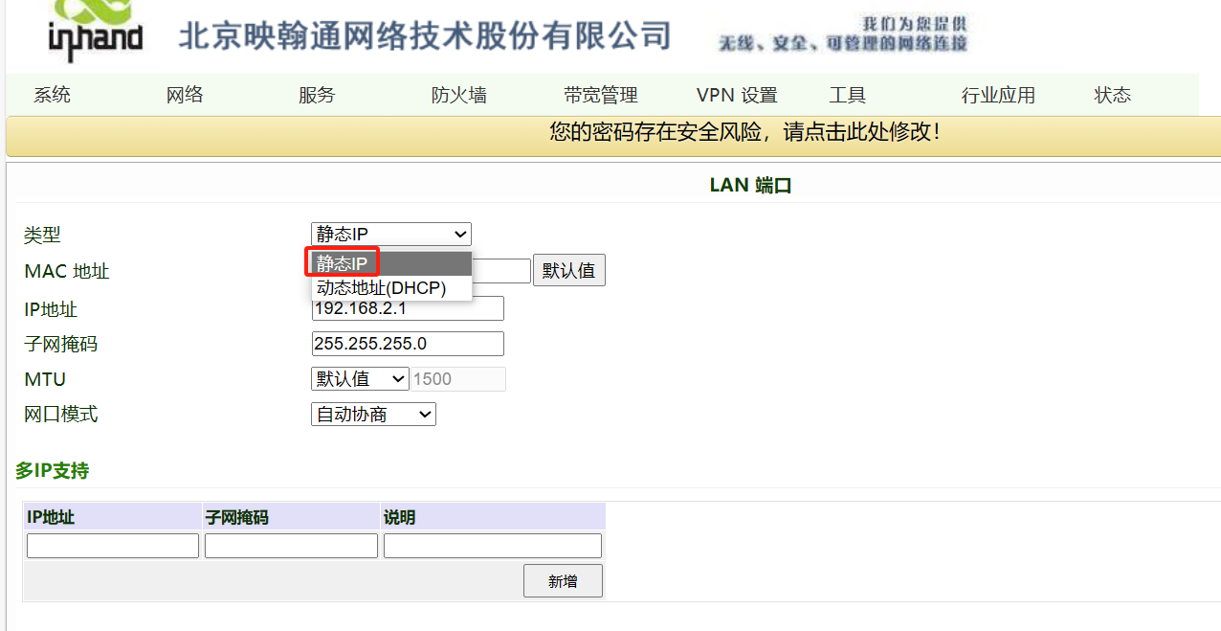The image size is (1221, 631).
Task: Toggle the 类型 dropdown showing 静态IP
Action: click(391, 235)
